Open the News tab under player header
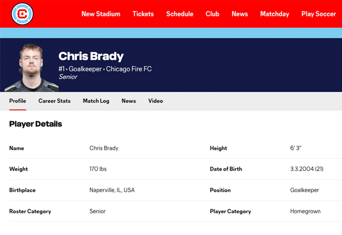 pos(129,101)
